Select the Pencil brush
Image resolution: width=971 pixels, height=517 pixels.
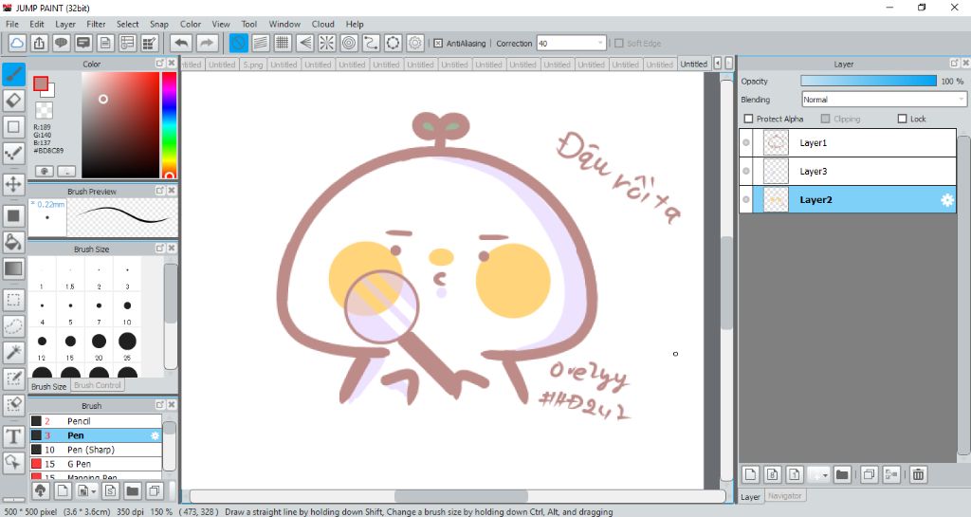click(96, 421)
